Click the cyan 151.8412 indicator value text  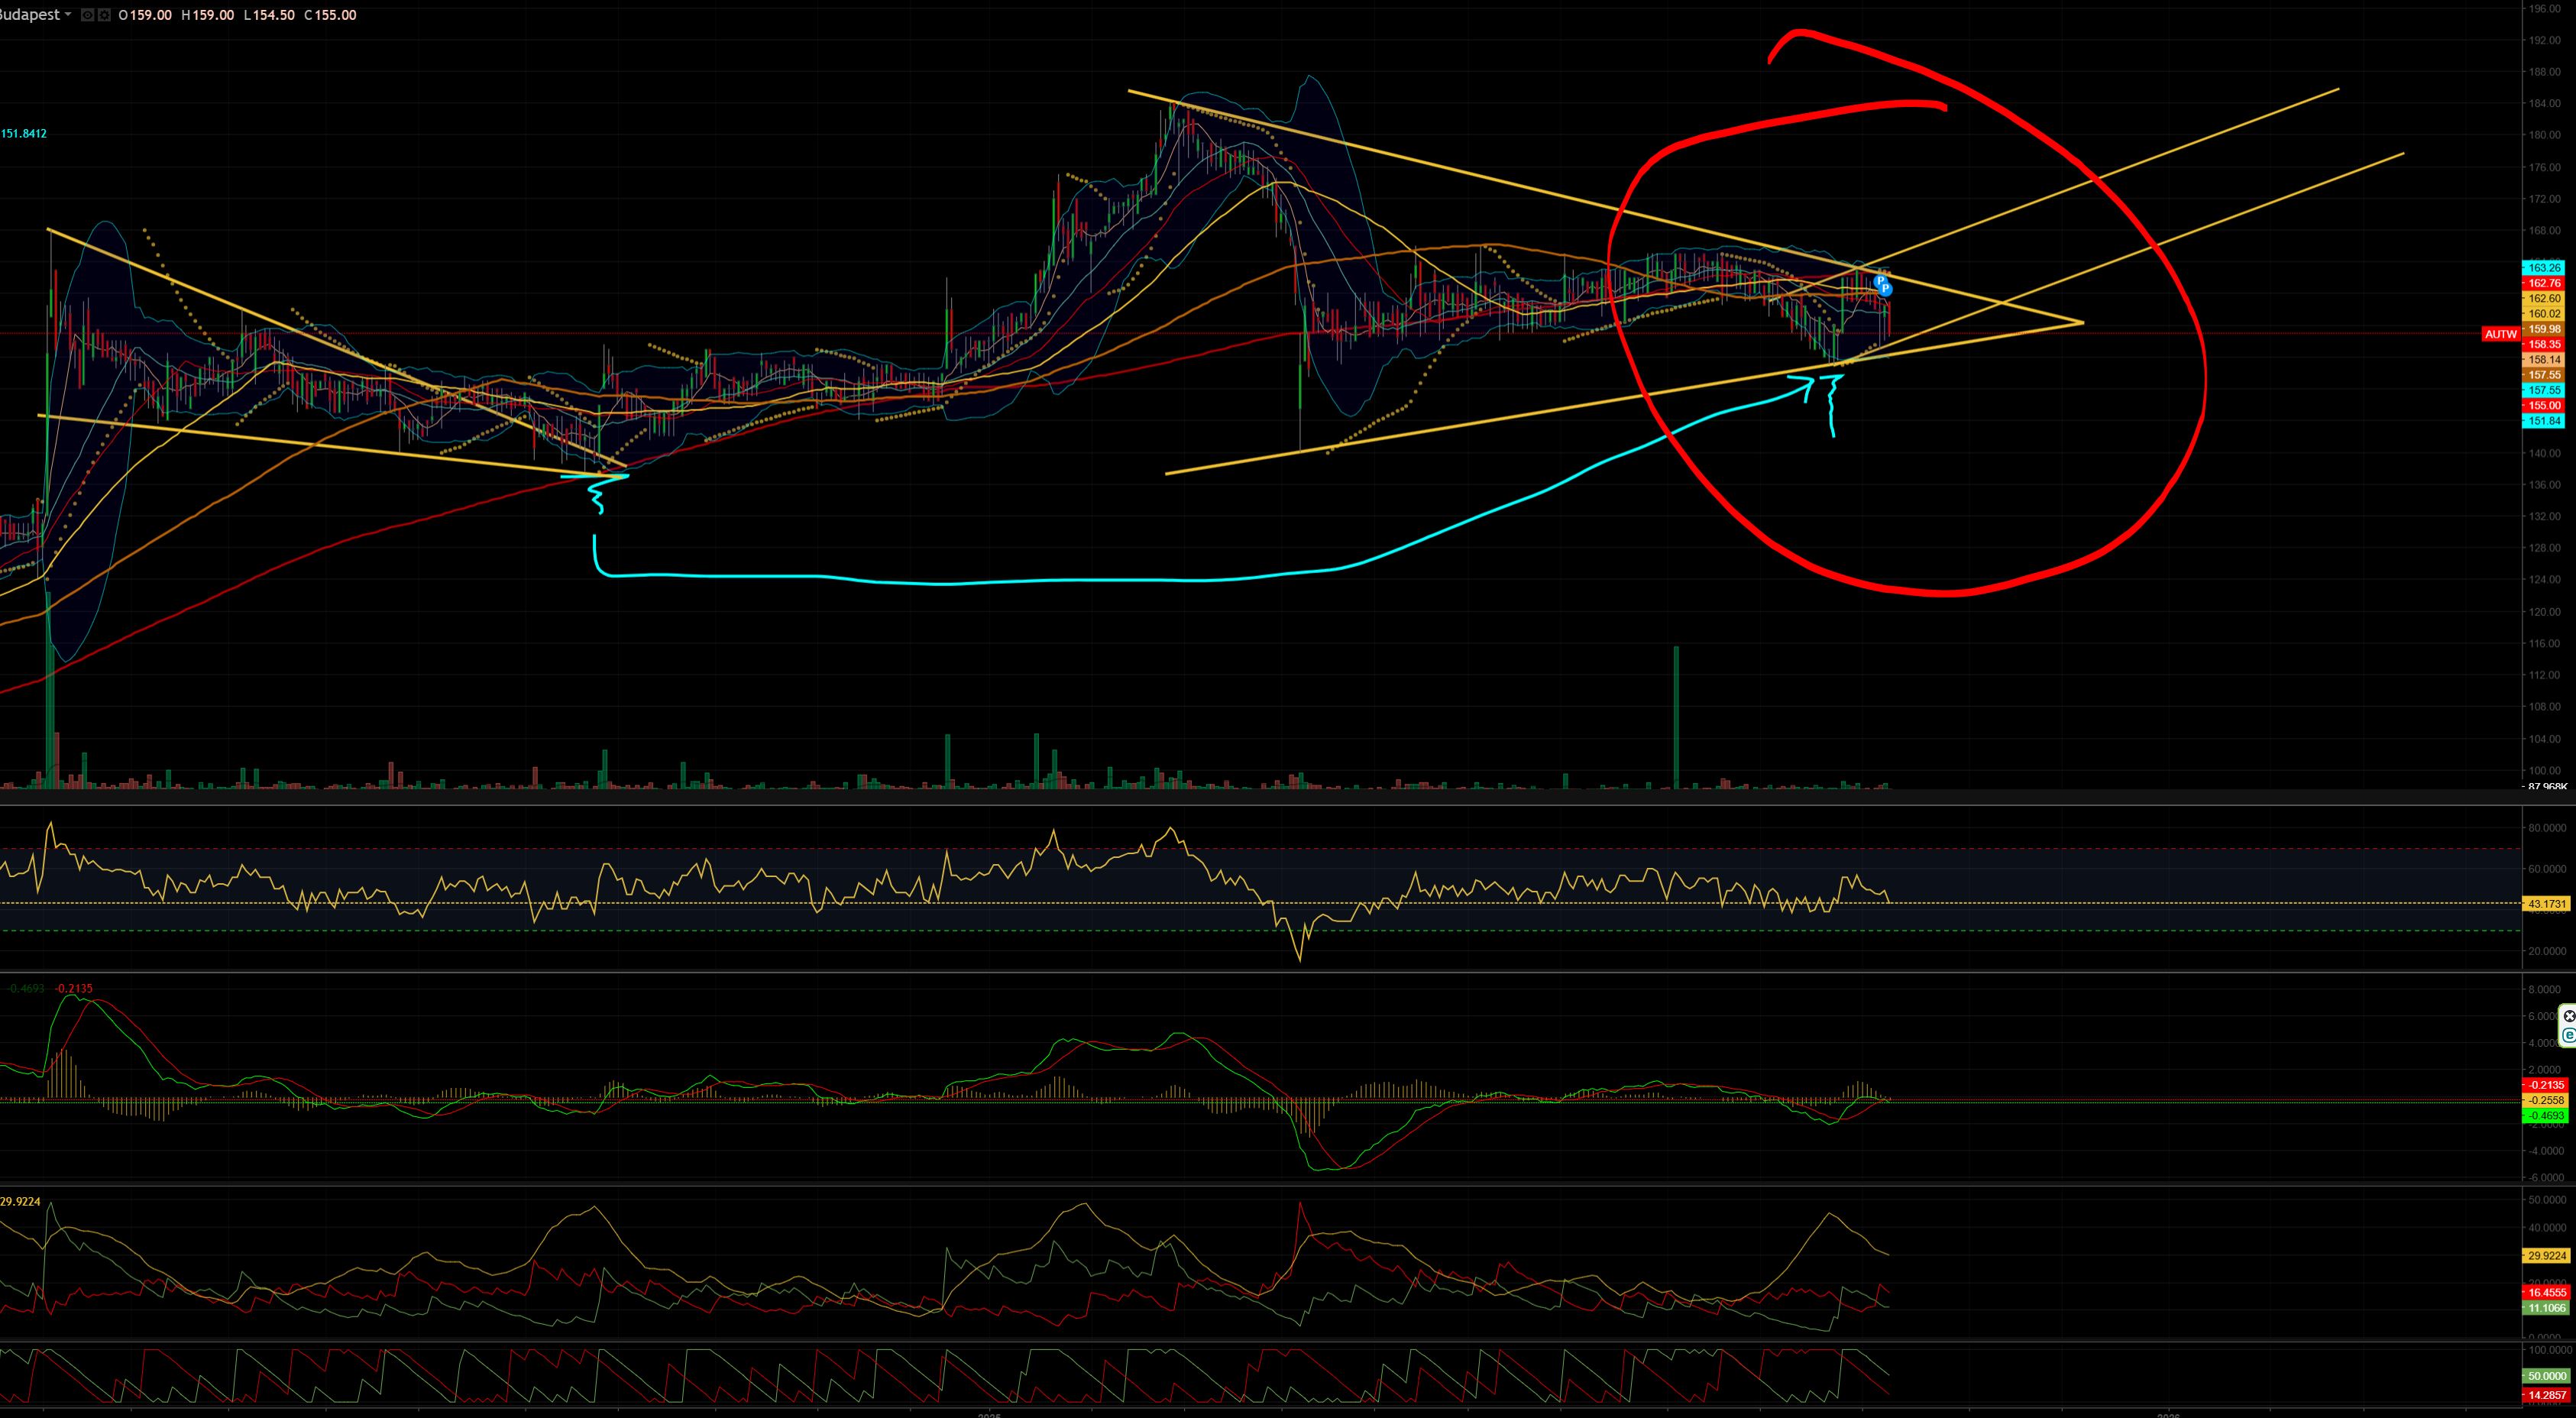[24, 134]
